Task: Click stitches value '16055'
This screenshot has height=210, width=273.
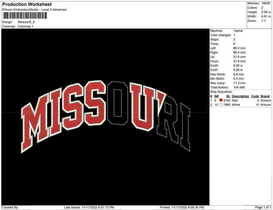Action: (x=266, y=3)
